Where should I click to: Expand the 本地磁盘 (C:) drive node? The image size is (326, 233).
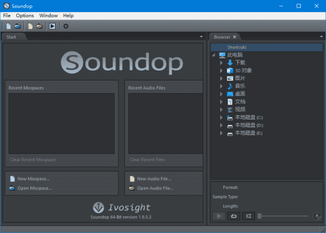tap(221, 118)
